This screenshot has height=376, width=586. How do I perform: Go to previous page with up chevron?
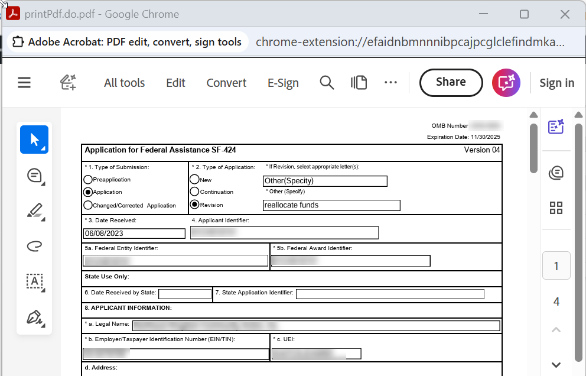[556, 330]
